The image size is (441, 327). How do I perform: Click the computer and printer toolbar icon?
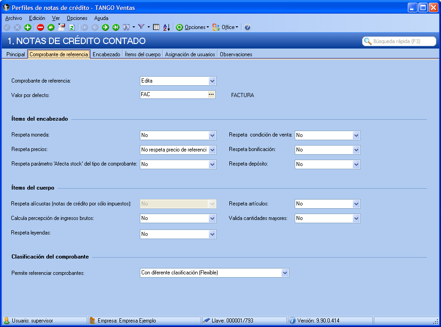(x=61, y=27)
